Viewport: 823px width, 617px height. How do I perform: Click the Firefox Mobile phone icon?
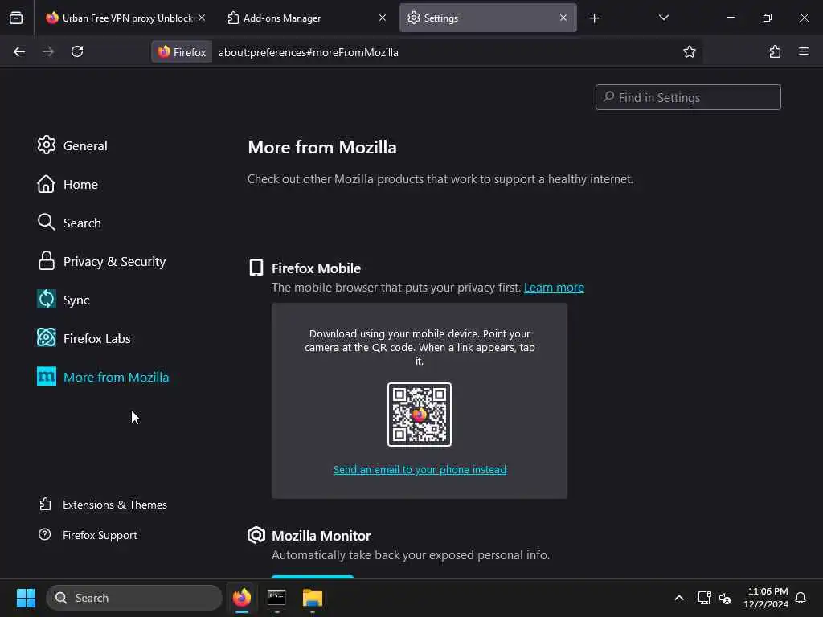(256, 268)
